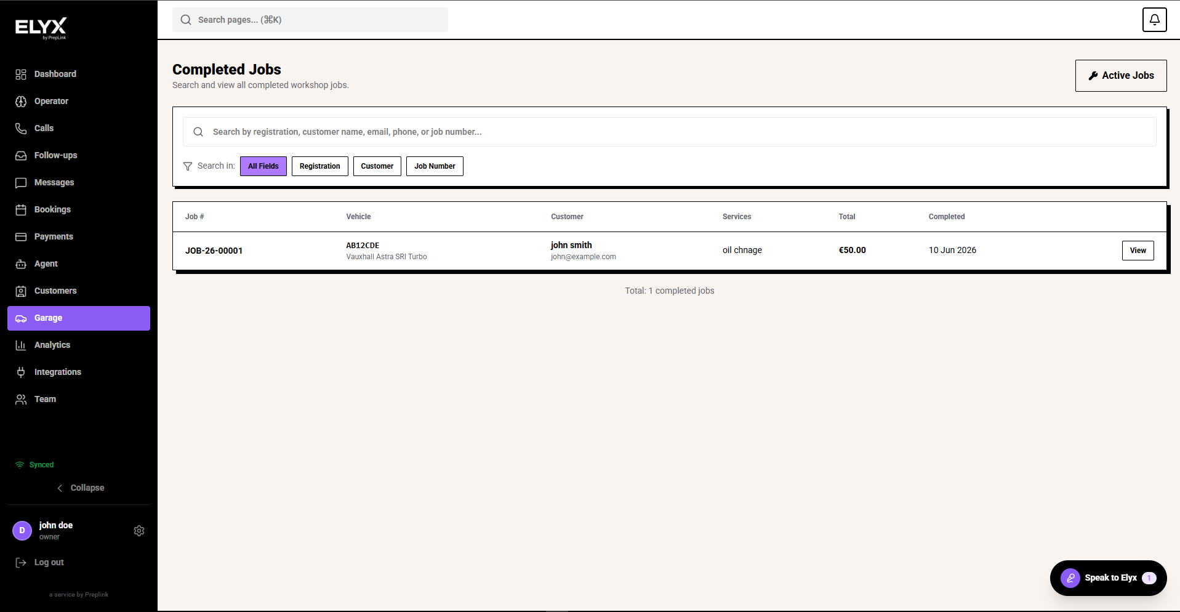Click the john@example.com email
Screen dimensions: 1180x612
pos(583,257)
